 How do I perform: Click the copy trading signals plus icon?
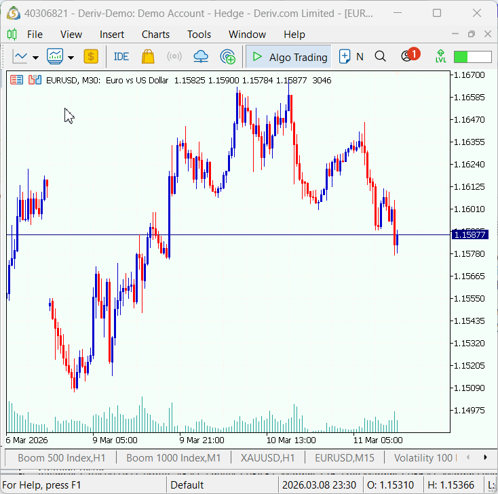click(227, 57)
